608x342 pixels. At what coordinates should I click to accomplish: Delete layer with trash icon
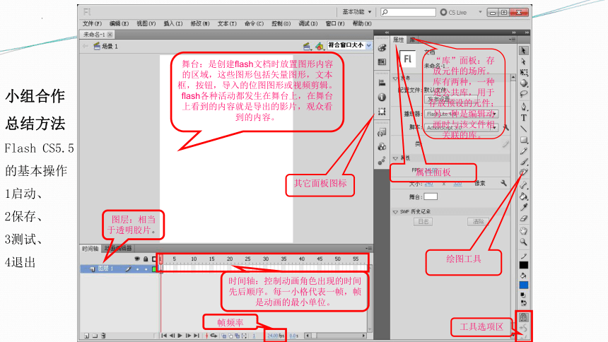(103, 336)
